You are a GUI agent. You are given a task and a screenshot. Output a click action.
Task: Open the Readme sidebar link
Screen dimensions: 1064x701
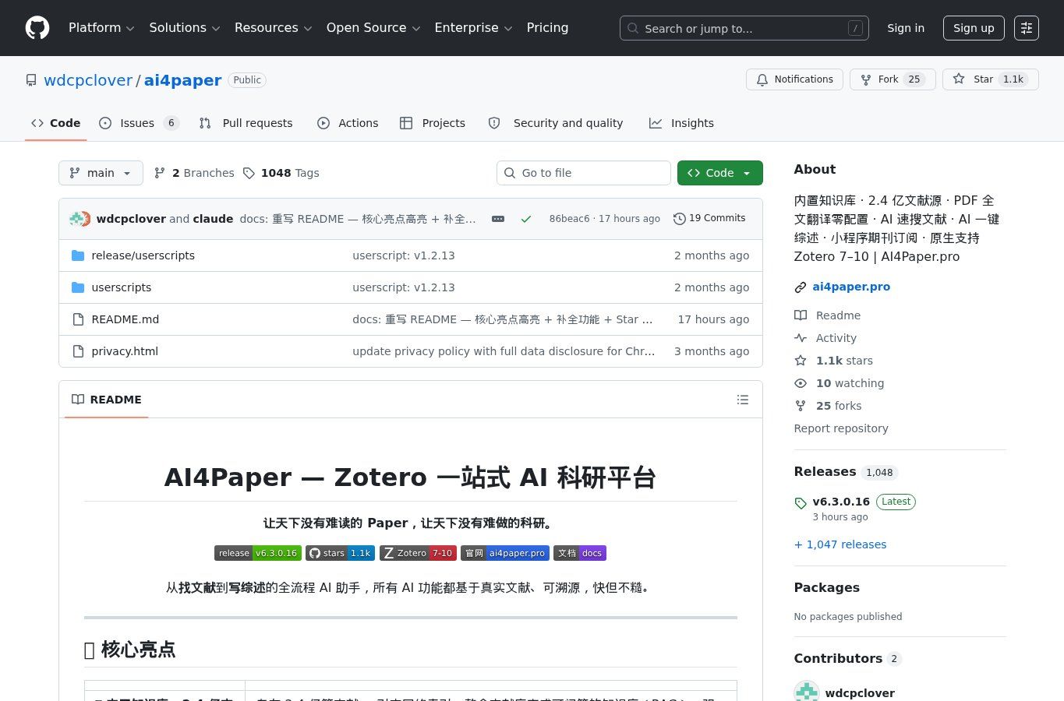828,315
